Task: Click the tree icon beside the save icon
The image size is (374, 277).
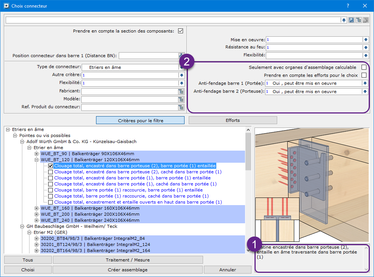Action: [358, 20]
